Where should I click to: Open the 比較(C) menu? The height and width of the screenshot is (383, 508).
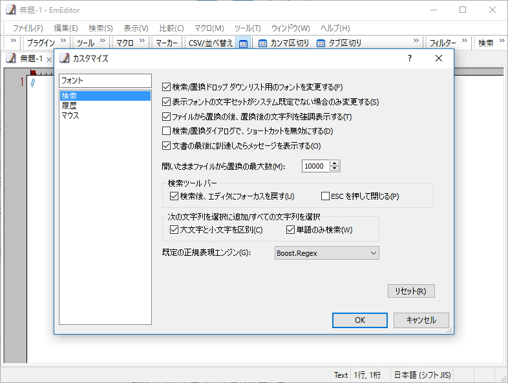pos(172,28)
